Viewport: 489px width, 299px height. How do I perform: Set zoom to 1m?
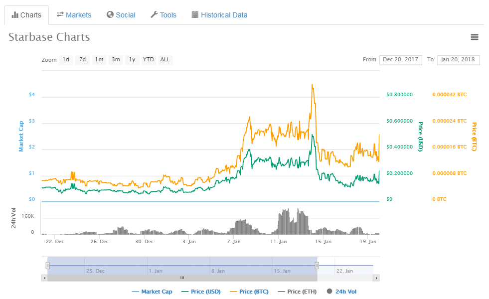[99, 59]
